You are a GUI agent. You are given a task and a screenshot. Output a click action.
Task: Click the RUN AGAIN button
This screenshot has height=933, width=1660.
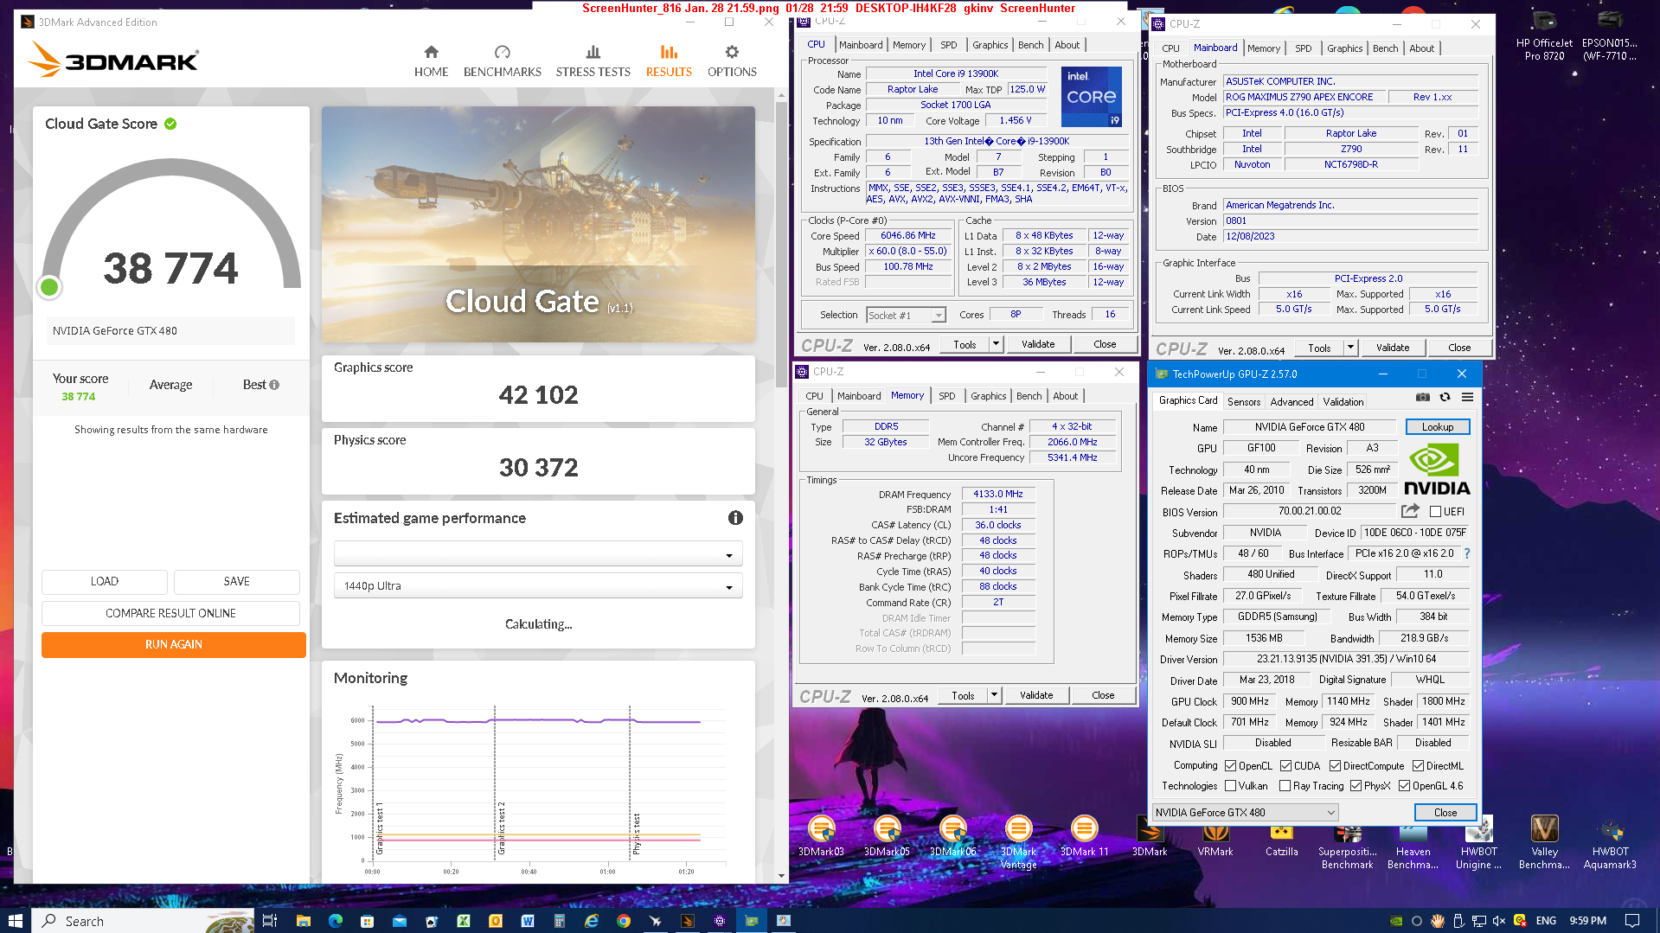(x=174, y=645)
